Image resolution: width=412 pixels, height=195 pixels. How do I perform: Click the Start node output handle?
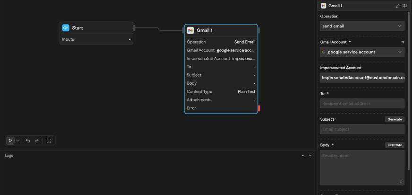pos(134,28)
